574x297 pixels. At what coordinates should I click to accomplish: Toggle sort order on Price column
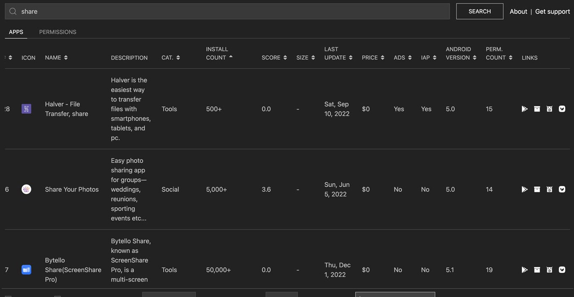(x=373, y=58)
